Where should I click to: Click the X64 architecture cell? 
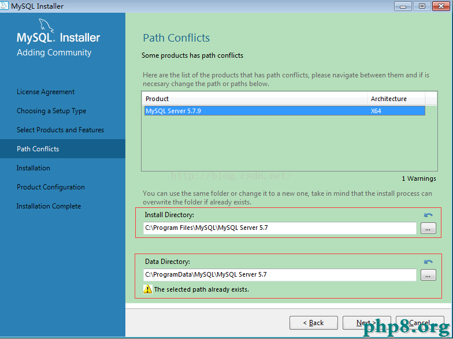tap(376, 111)
